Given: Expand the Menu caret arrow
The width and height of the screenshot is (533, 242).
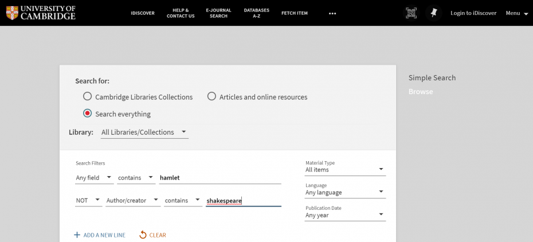Looking at the screenshot, I should pyautogui.click(x=526, y=14).
